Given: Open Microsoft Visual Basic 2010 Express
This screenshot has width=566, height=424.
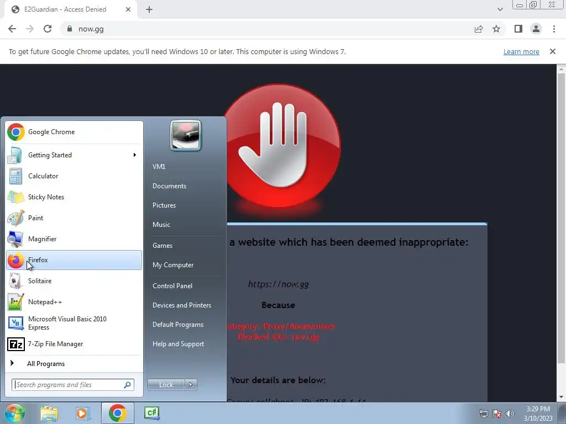Looking at the screenshot, I should 74,323.
